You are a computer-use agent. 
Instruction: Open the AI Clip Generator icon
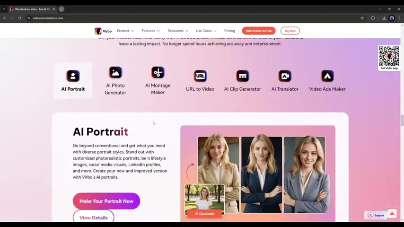243,76
